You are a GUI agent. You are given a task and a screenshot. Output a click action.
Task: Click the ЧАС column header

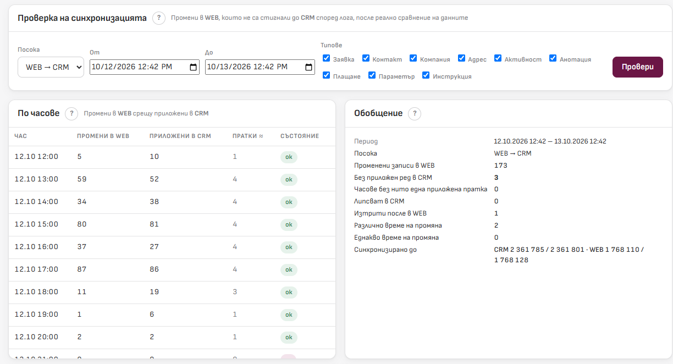(21, 136)
